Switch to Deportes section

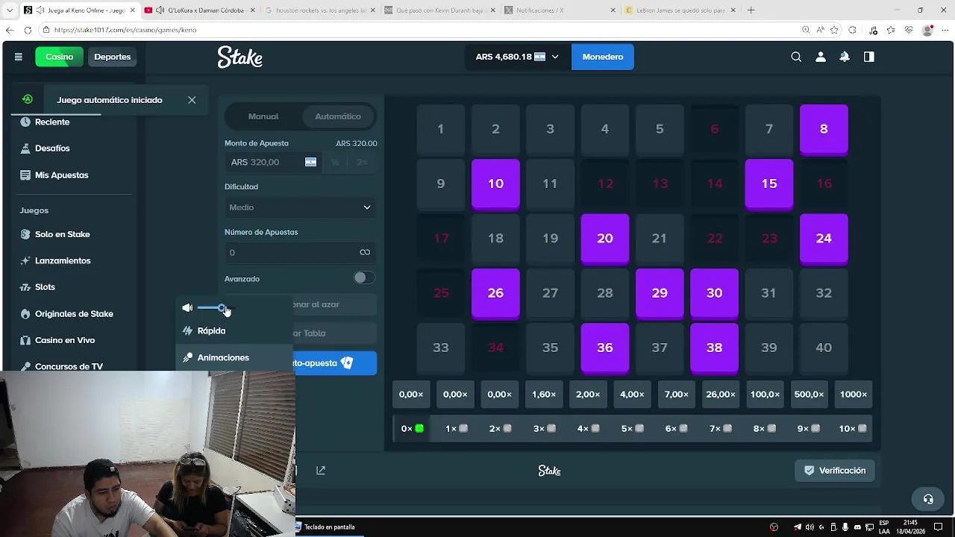pyautogui.click(x=113, y=57)
